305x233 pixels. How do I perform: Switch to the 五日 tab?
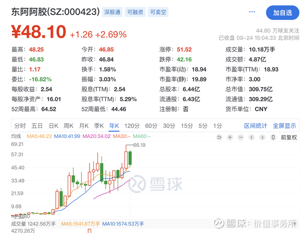point(37,126)
